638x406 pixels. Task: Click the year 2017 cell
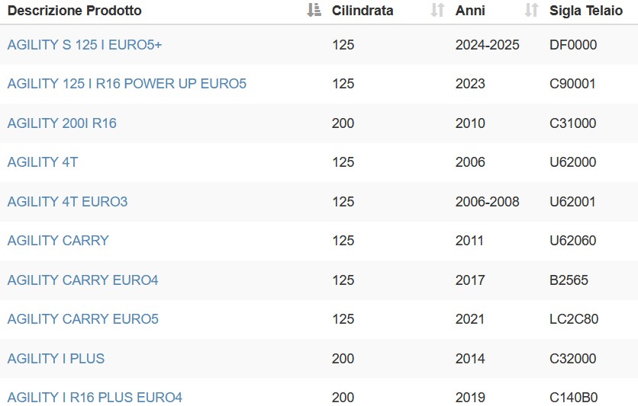click(470, 280)
